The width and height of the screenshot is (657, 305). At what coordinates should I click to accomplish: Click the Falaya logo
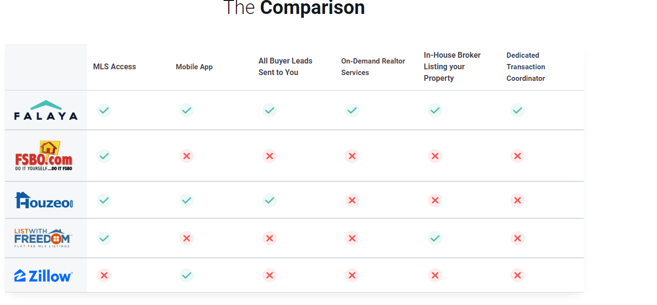[46, 110]
